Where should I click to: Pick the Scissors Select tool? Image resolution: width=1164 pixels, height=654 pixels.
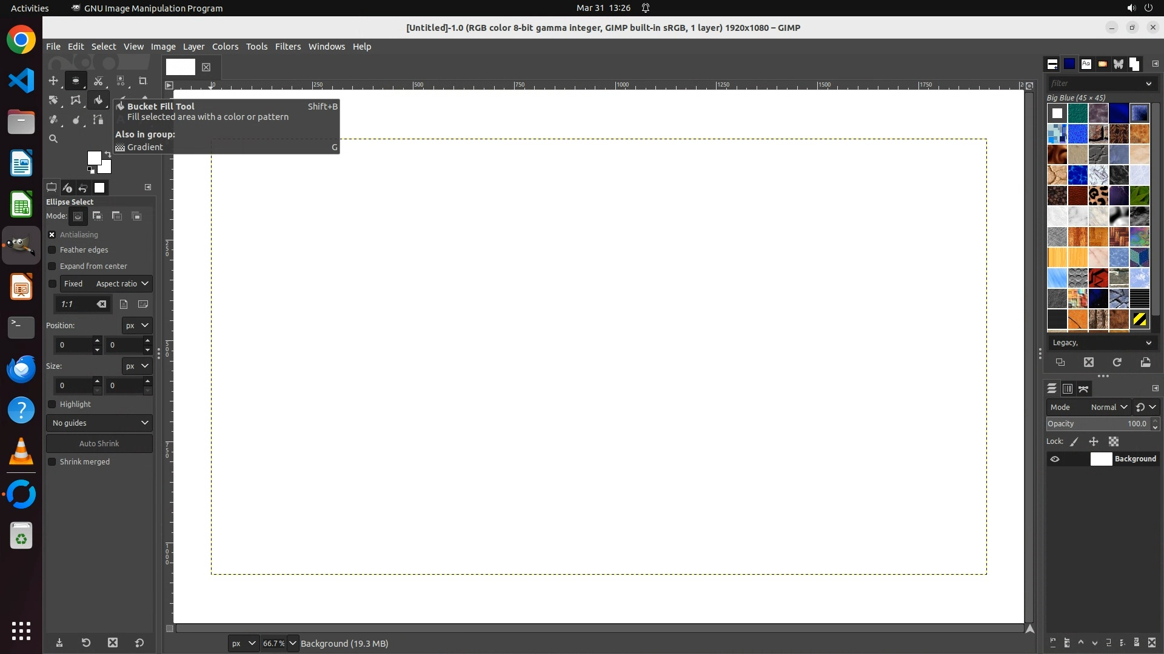[x=98, y=81]
